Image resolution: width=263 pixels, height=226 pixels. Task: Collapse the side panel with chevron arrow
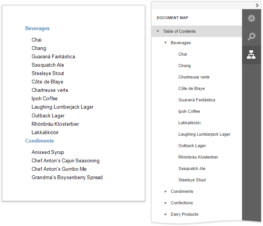(257, 5)
